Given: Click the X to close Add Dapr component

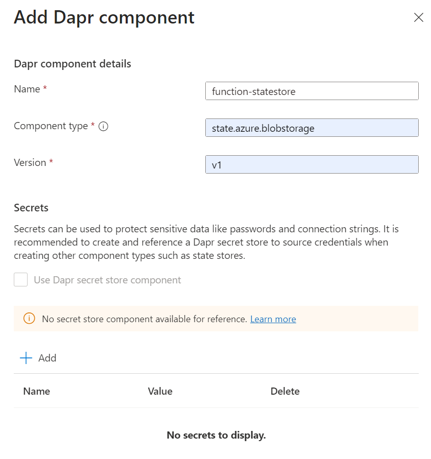Looking at the screenshot, I should [419, 17].
